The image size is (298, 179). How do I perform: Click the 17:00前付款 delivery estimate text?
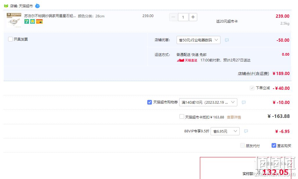[x=225, y=60]
